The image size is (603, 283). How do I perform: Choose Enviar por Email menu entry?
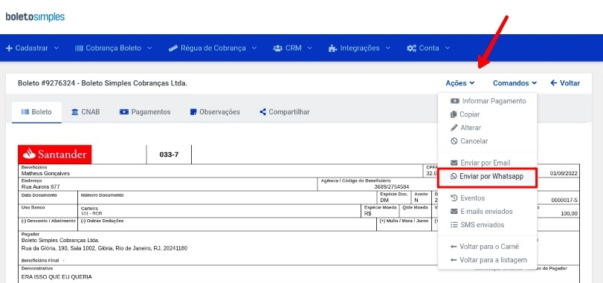[488, 163]
